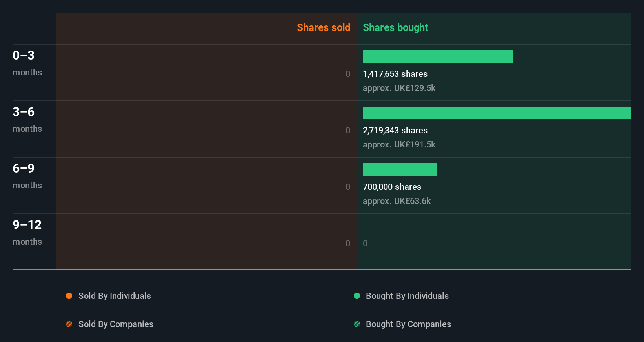Click the orange Sold By Individuals legend dot

click(x=69, y=296)
